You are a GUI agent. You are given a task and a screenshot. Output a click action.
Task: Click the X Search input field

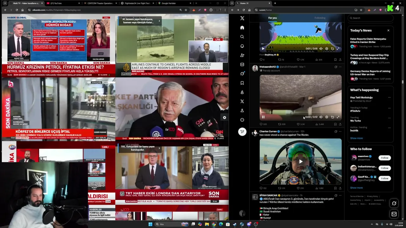click(370, 18)
